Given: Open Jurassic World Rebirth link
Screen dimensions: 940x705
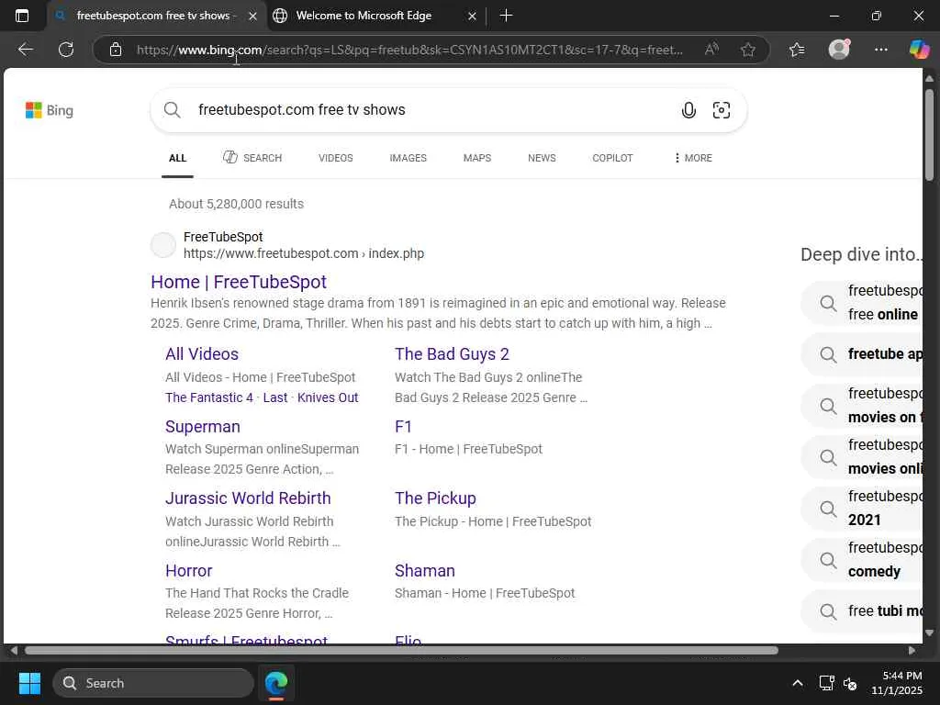Looking at the screenshot, I should (x=248, y=498).
